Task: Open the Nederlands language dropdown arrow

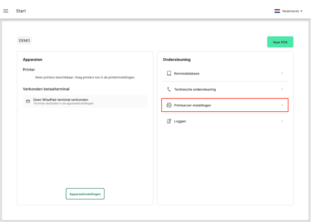Action: (x=301, y=11)
